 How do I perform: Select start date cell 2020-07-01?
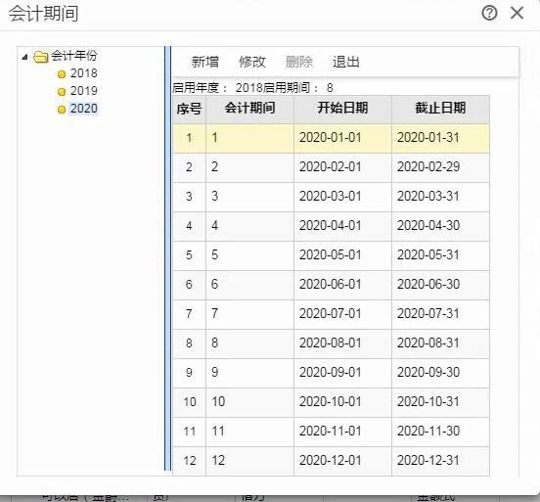pyautogui.click(x=342, y=314)
